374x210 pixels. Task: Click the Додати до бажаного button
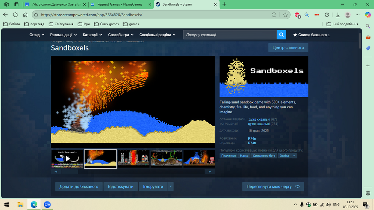79,186
